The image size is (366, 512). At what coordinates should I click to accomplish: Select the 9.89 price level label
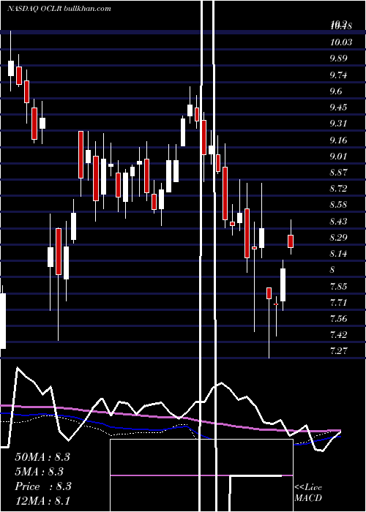tap(338, 59)
